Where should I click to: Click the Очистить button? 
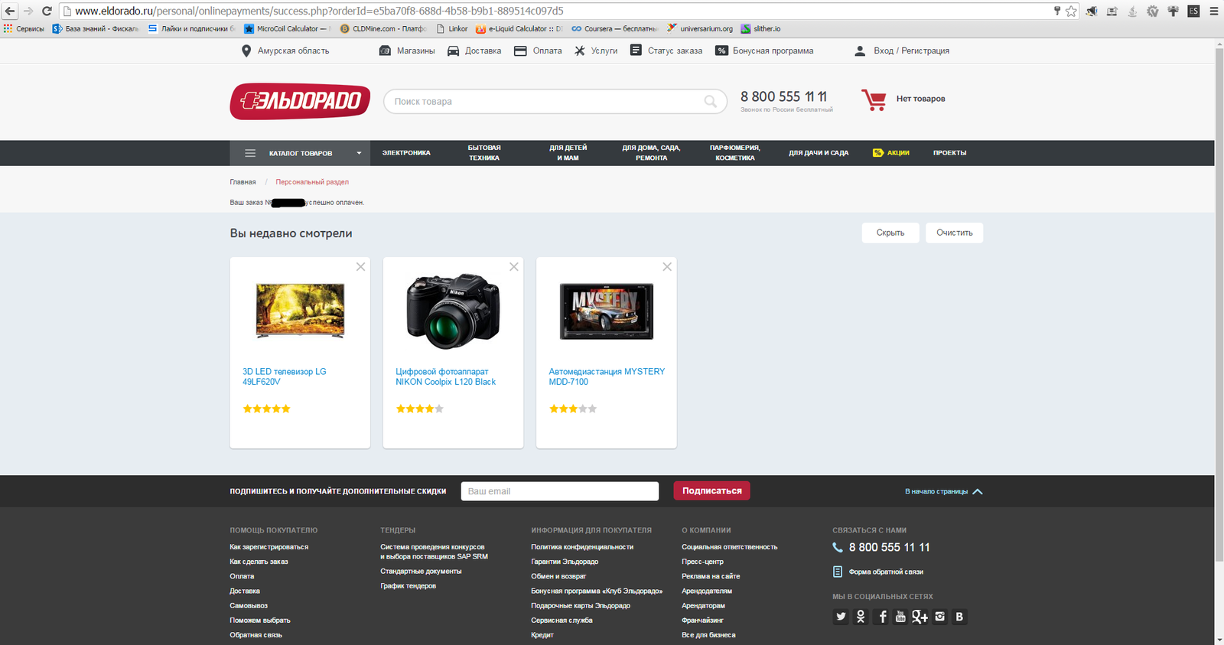955,233
